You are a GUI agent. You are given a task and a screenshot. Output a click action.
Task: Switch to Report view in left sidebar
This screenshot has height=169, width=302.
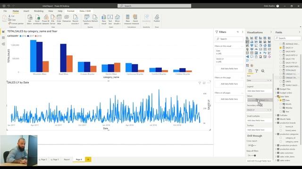3,31
